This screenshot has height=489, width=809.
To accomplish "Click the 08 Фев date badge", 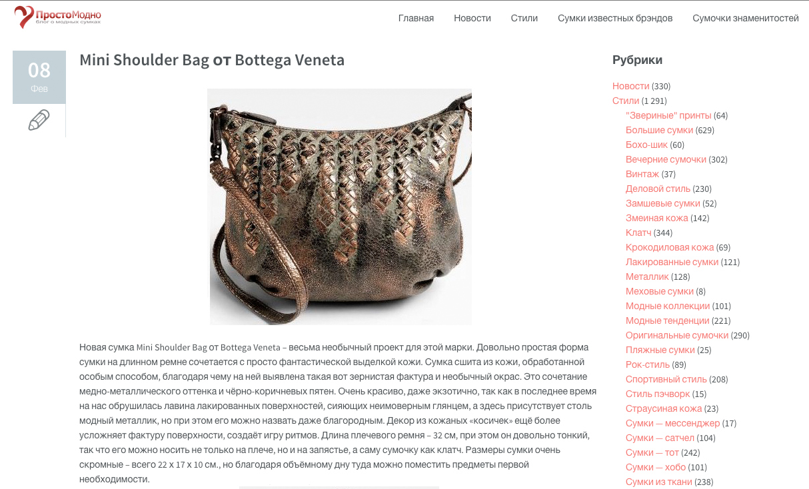I will (39, 77).
